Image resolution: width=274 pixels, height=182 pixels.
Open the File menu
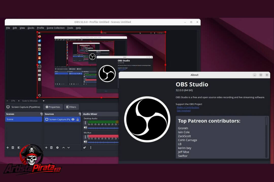tap(8, 28)
